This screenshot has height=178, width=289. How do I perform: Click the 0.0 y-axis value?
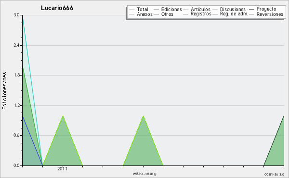(16, 165)
